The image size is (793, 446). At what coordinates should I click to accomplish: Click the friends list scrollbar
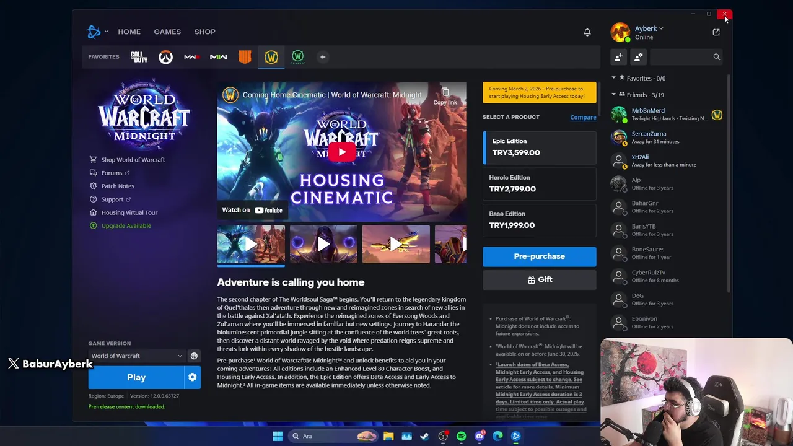728,183
